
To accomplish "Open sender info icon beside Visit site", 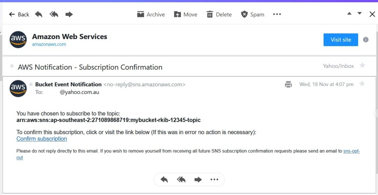I will pos(366,40).
